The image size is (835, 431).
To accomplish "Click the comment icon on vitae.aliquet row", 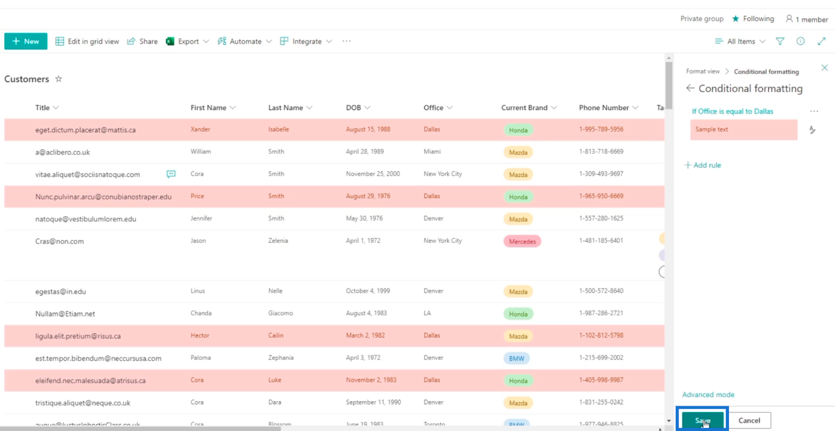I will click(x=171, y=174).
